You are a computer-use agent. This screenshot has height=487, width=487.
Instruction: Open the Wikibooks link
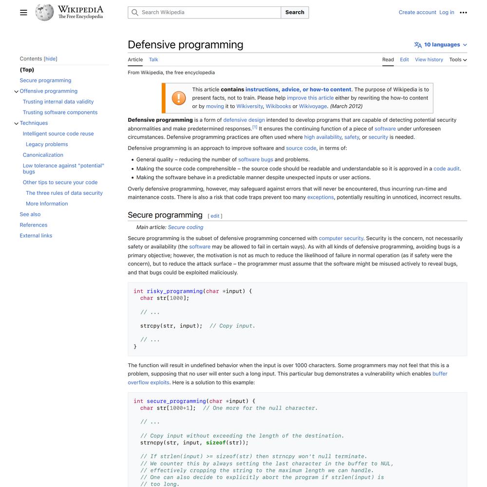[x=278, y=106]
